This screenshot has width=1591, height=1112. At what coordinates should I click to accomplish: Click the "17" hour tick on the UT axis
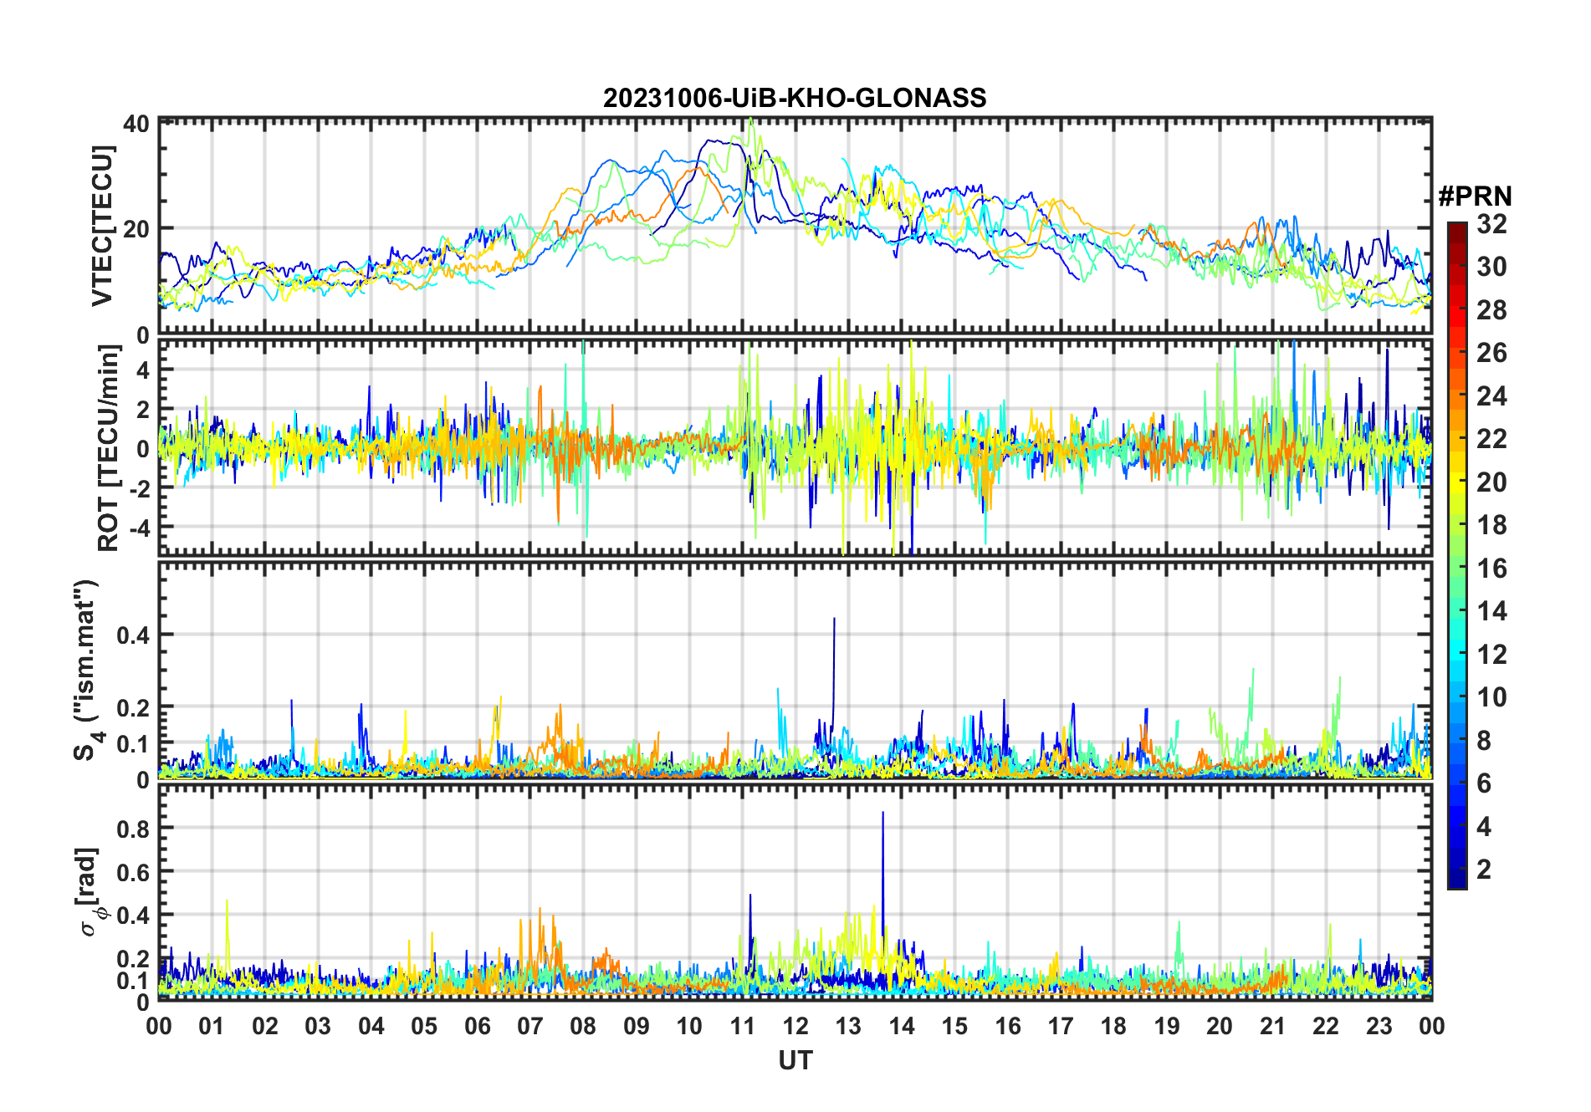1061,1026
